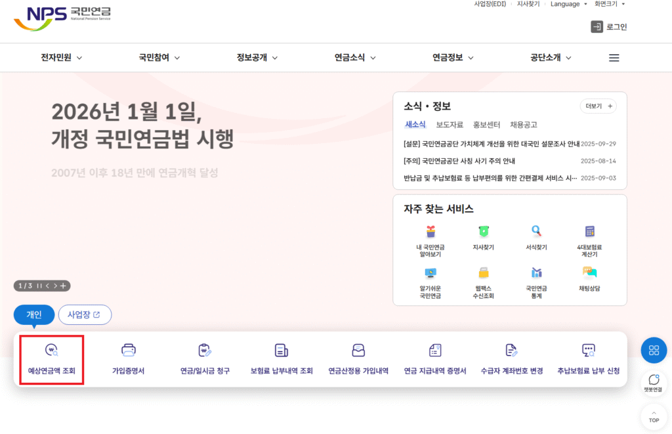Screen dimensions: 672x434
Task: Expand the 전자민원 menu
Action: 61,58
